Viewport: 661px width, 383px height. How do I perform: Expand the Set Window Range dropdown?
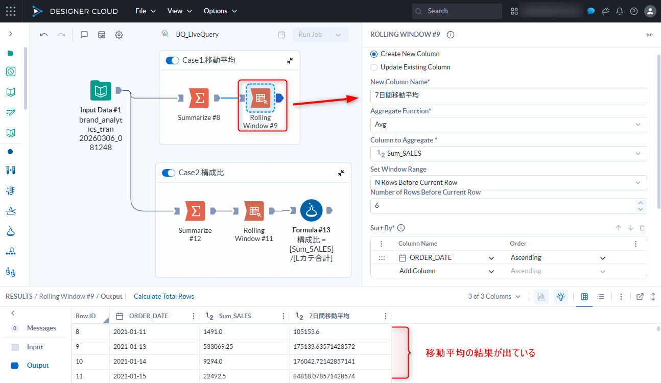[508, 183]
